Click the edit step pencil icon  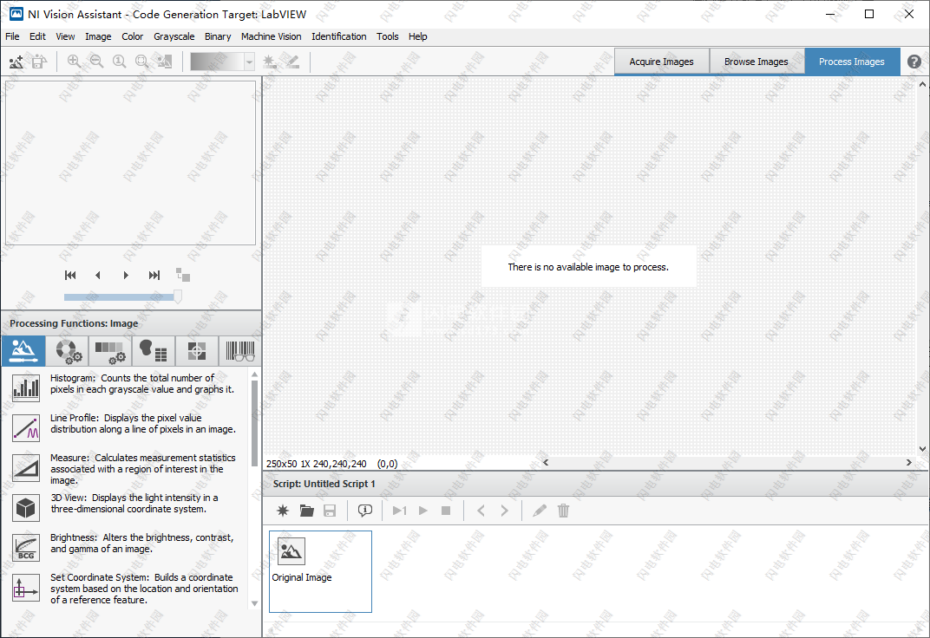pyautogui.click(x=540, y=511)
